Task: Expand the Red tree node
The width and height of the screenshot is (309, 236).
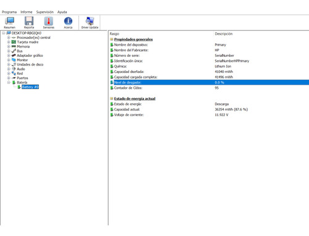Action: [x=9, y=74]
